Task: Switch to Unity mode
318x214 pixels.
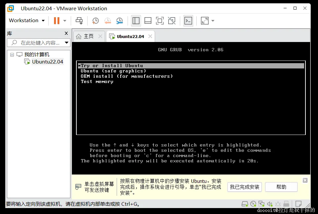Action: pos(172,21)
